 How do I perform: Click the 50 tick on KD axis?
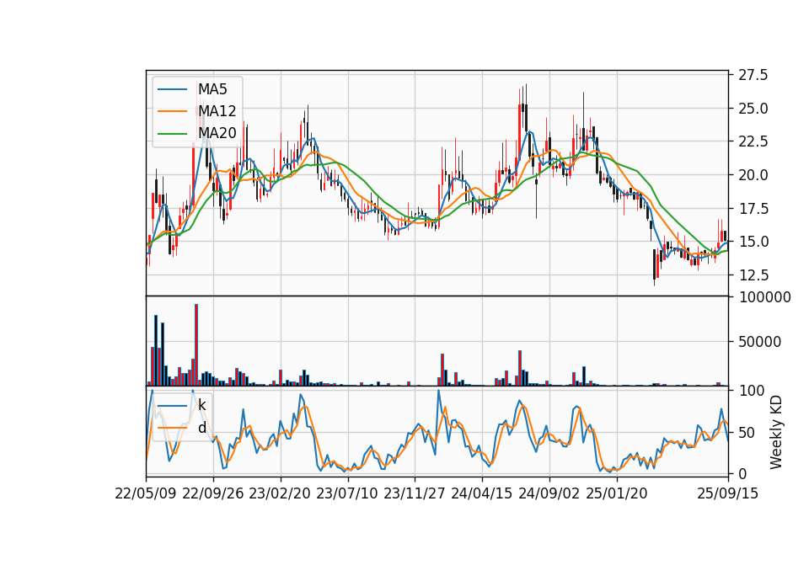pyautogui.click(x=746, y=433)
